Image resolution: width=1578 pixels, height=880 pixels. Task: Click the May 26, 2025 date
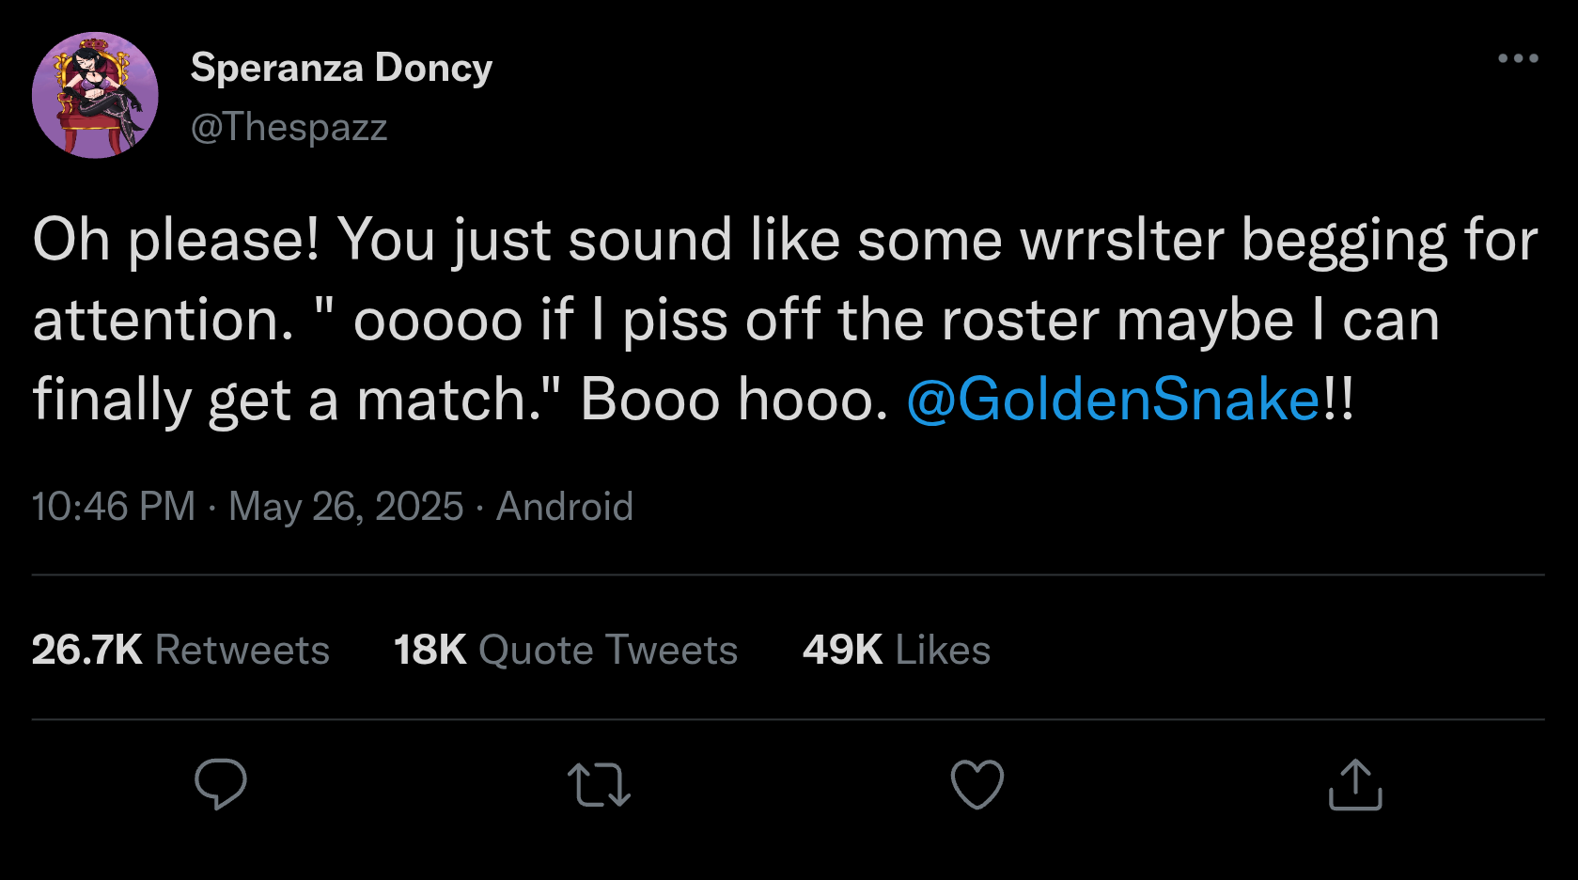coord(346,507)
